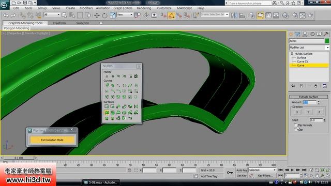Enable the Flip Normals checkbox

click(295, 125)
